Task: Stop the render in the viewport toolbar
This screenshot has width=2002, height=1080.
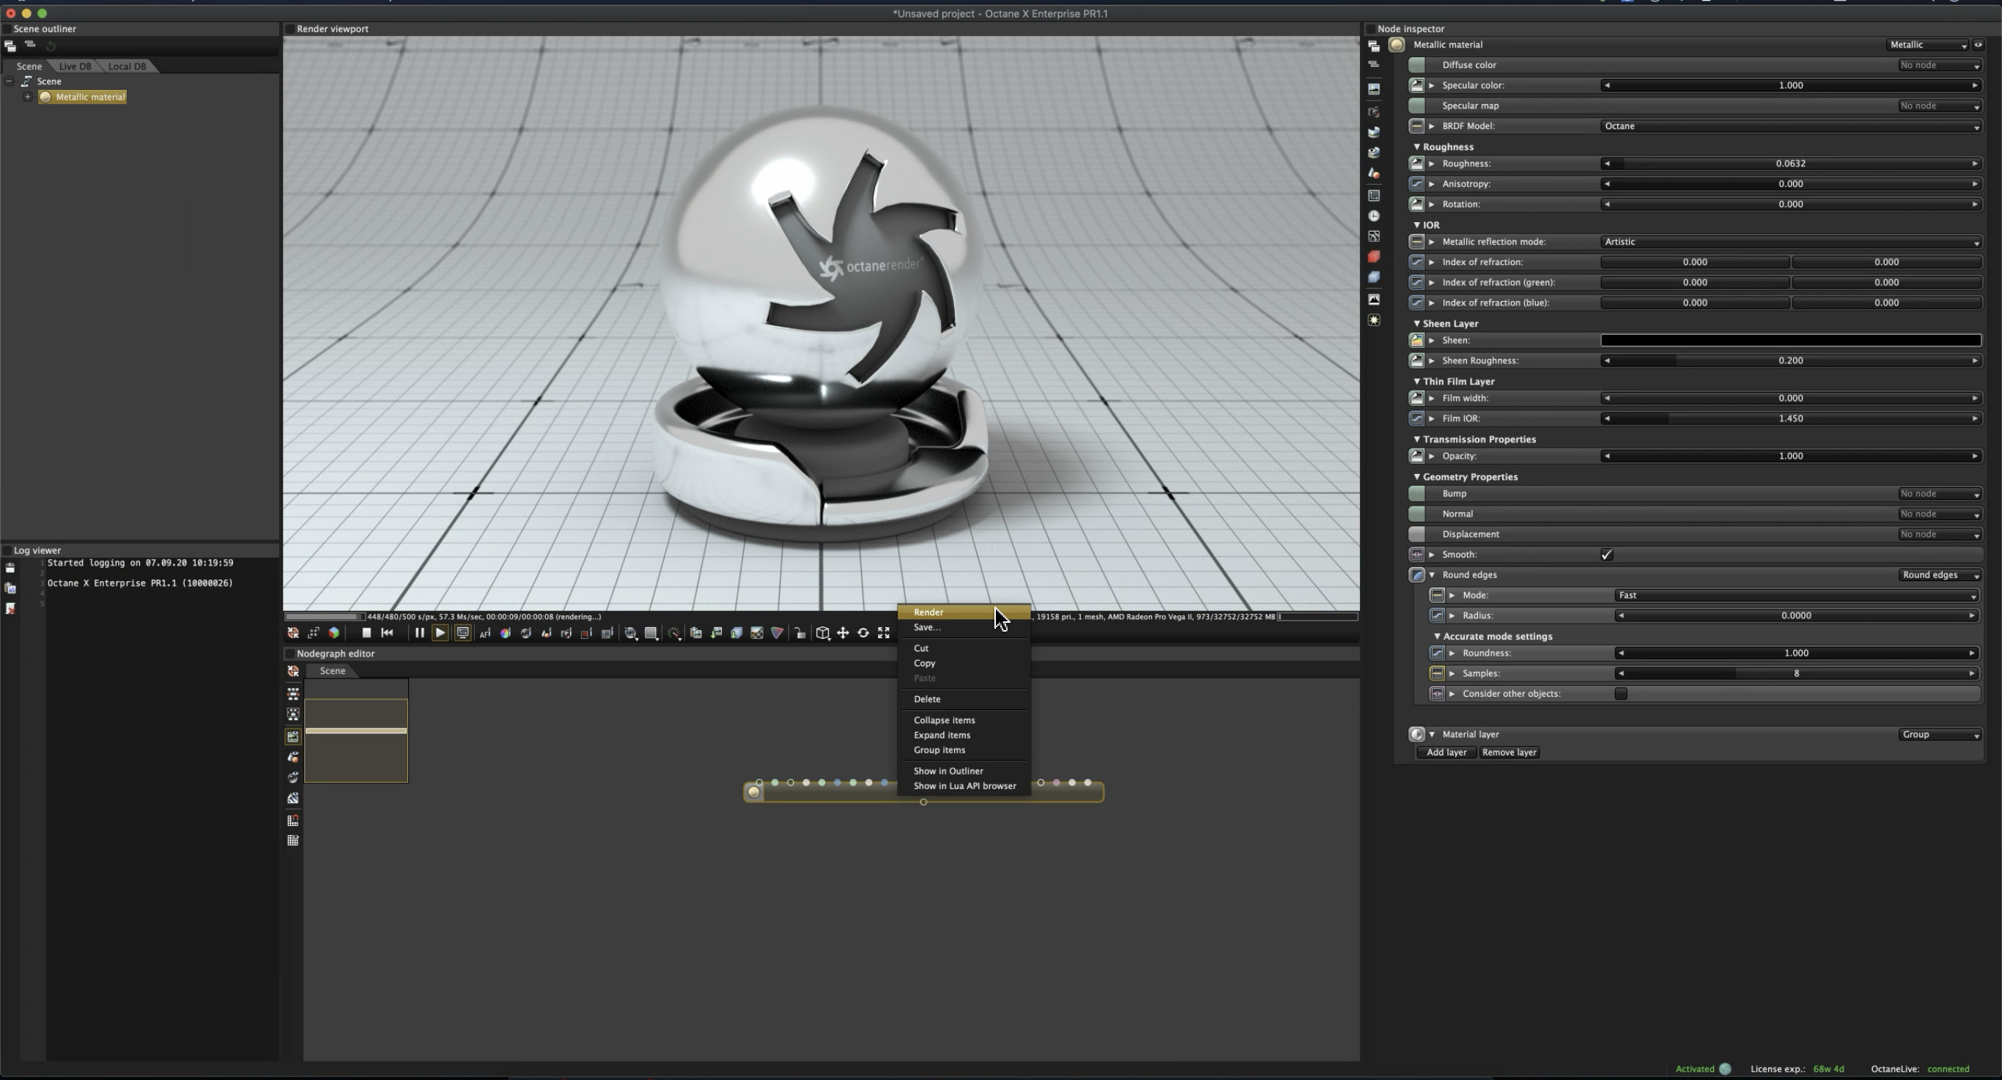Action: (366, 633)
